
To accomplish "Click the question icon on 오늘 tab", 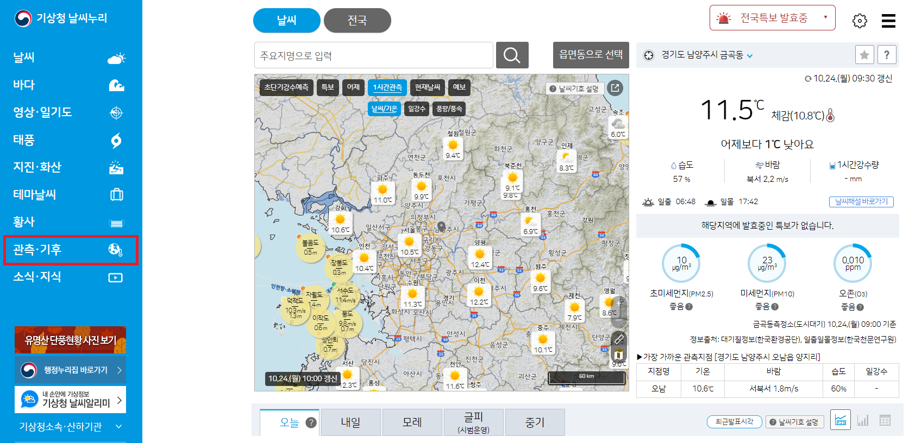I will [x=311, y=422].
